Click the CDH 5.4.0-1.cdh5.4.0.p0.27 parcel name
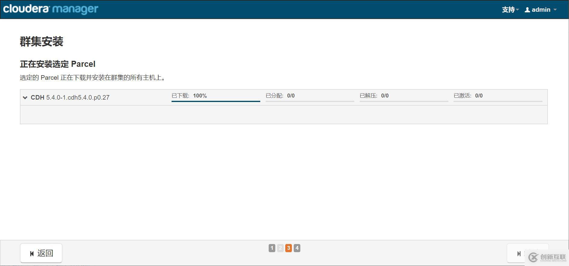The height and width of the screenshot is (266, 569). click(70, 97)
